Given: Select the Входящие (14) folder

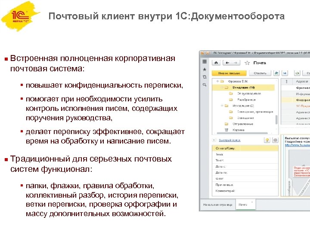Looking at the screenshot, I should click(243, 87).
